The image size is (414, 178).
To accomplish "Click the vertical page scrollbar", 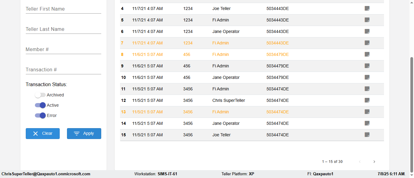I will coord(412,115).
